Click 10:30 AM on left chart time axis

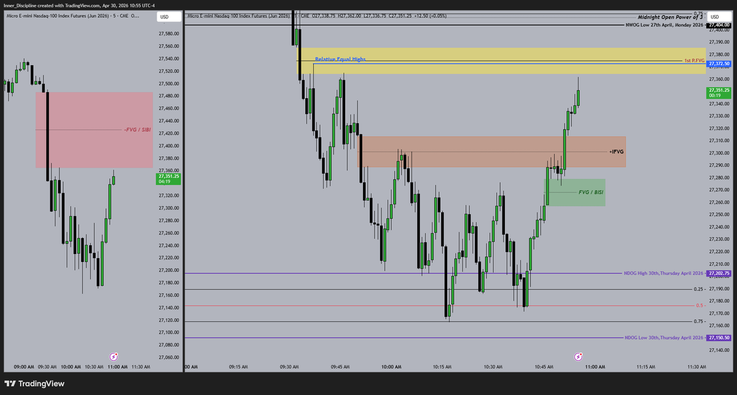click(x=95, y=367)
